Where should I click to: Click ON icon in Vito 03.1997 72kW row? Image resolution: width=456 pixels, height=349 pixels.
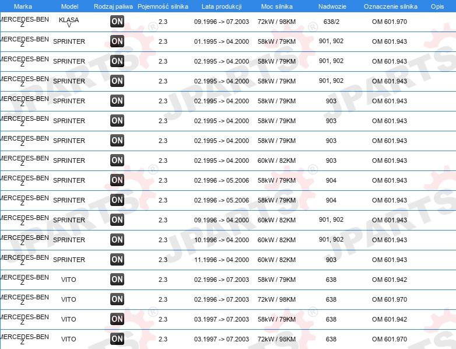point(117,339)
